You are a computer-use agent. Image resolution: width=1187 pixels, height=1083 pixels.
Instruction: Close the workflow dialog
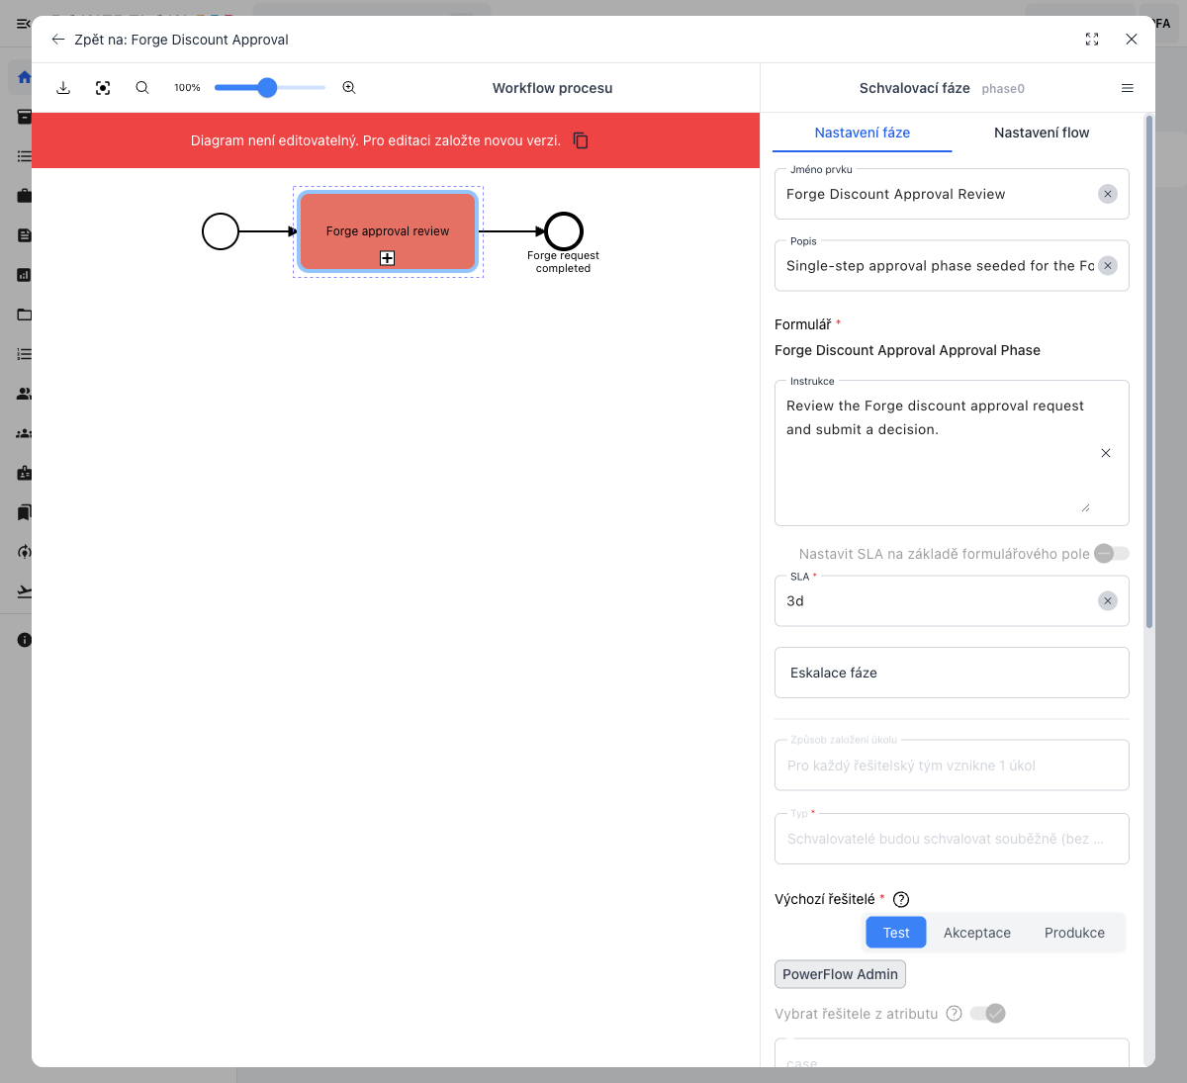(x=1132, y=40)
